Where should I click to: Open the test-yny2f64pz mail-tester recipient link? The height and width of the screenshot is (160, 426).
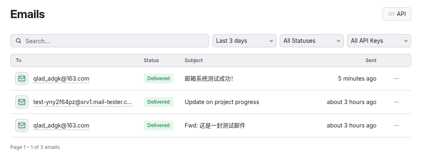[83, 102]
